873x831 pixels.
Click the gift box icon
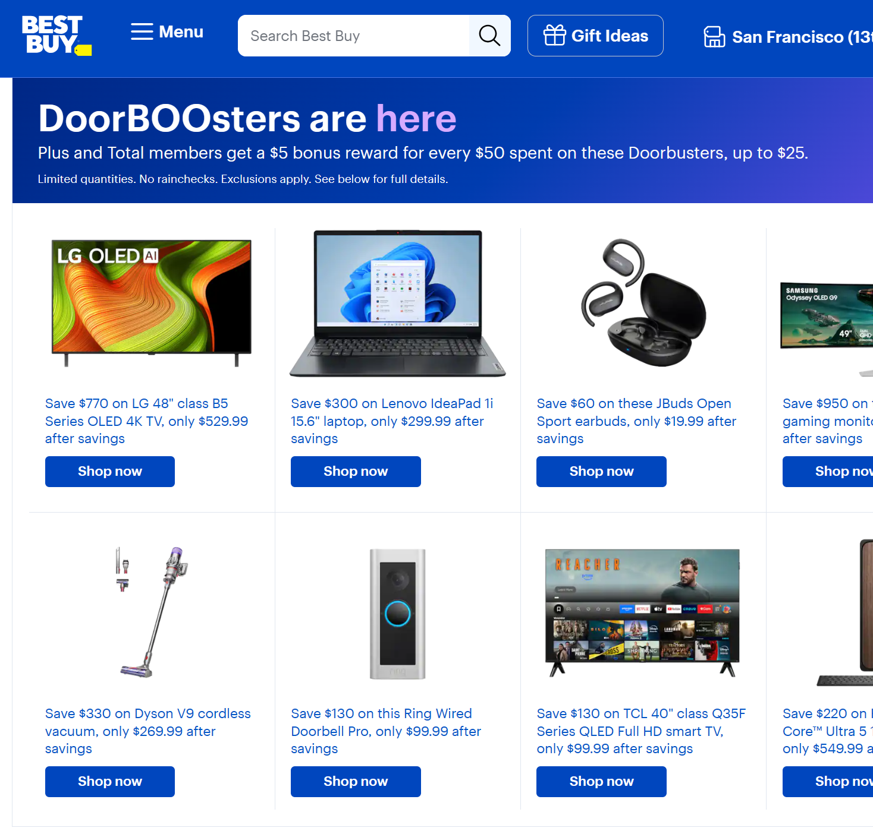[554, 36]
